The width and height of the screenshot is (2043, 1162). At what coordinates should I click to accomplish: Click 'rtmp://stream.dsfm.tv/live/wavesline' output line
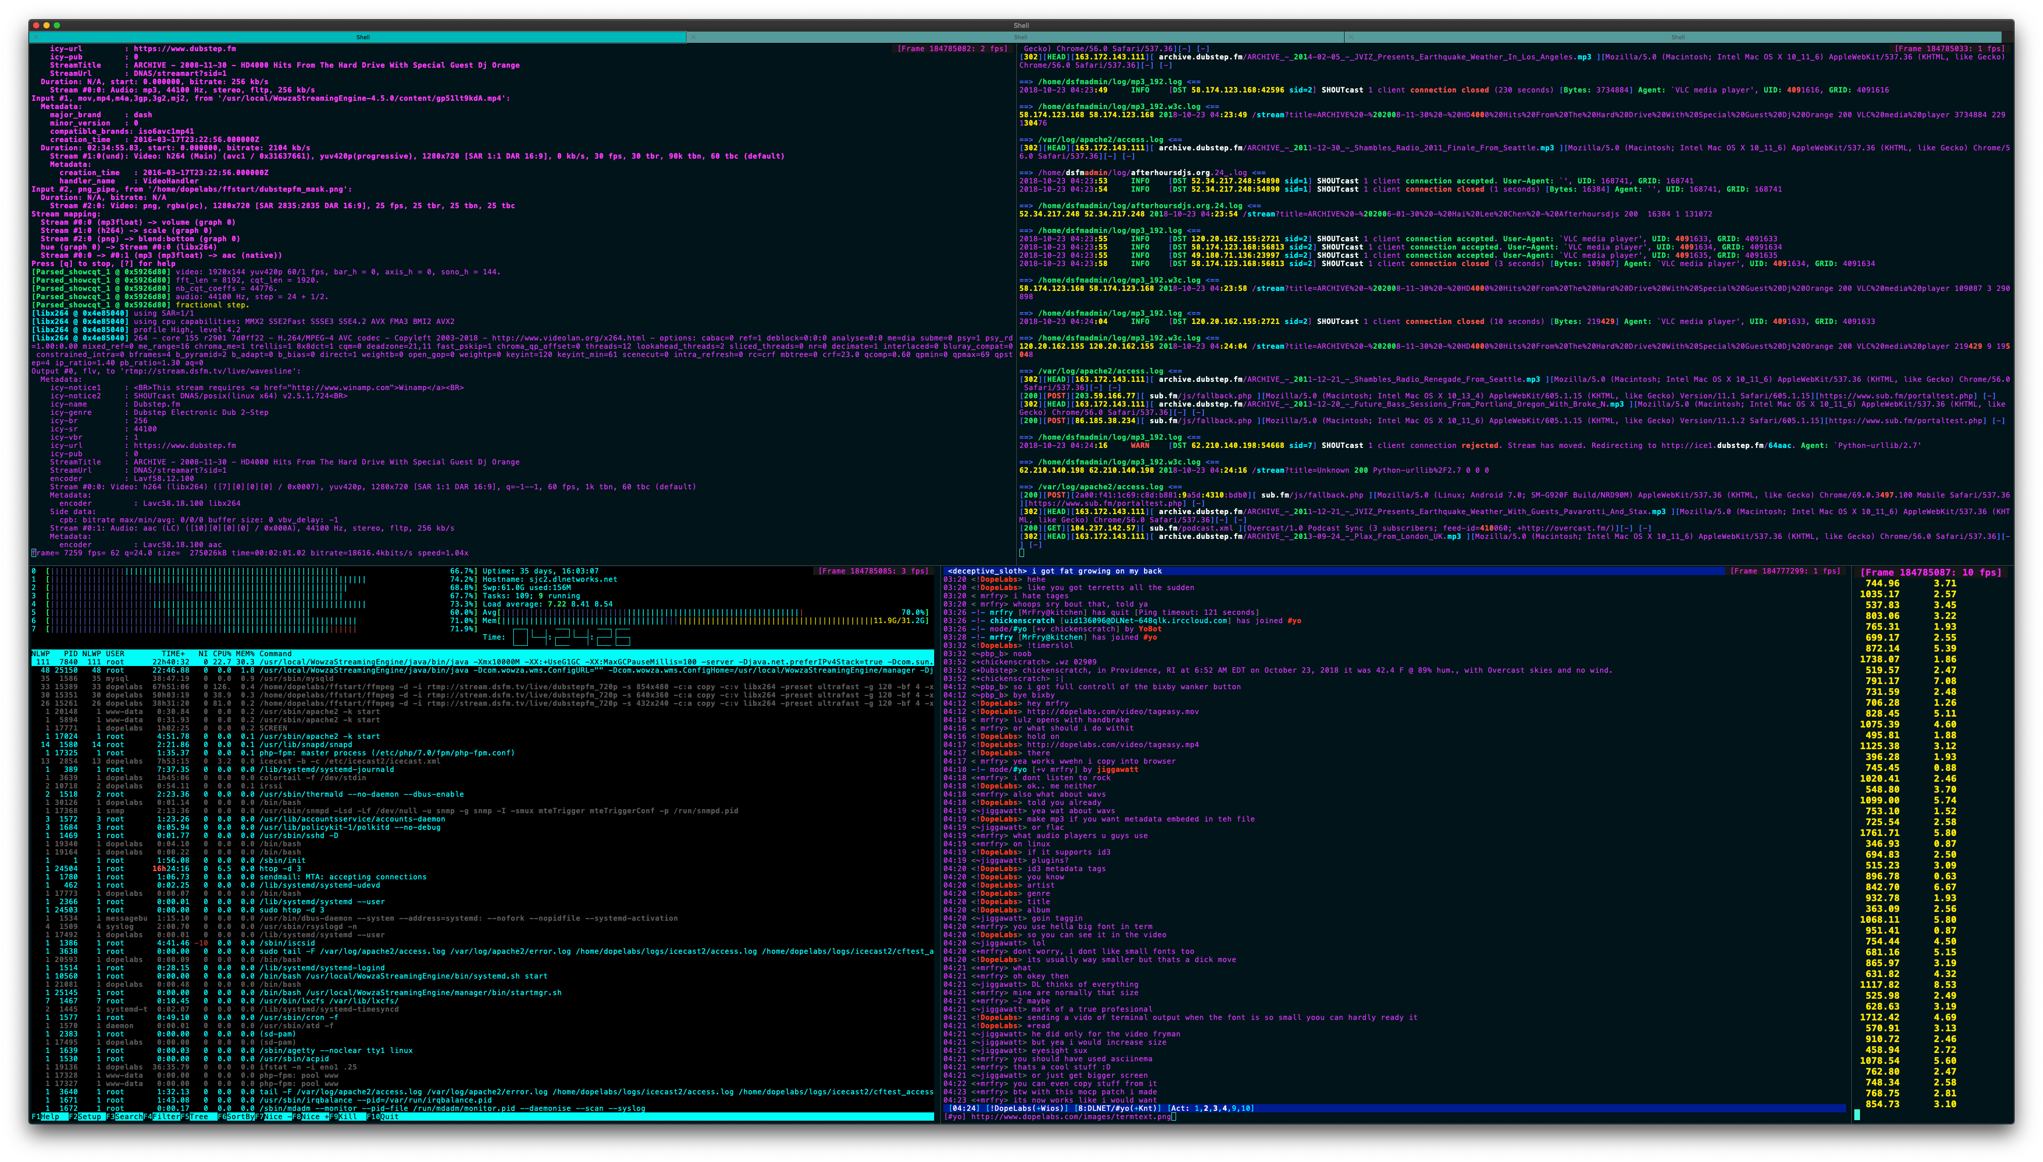pyautogui.click(x=166, y=371)
